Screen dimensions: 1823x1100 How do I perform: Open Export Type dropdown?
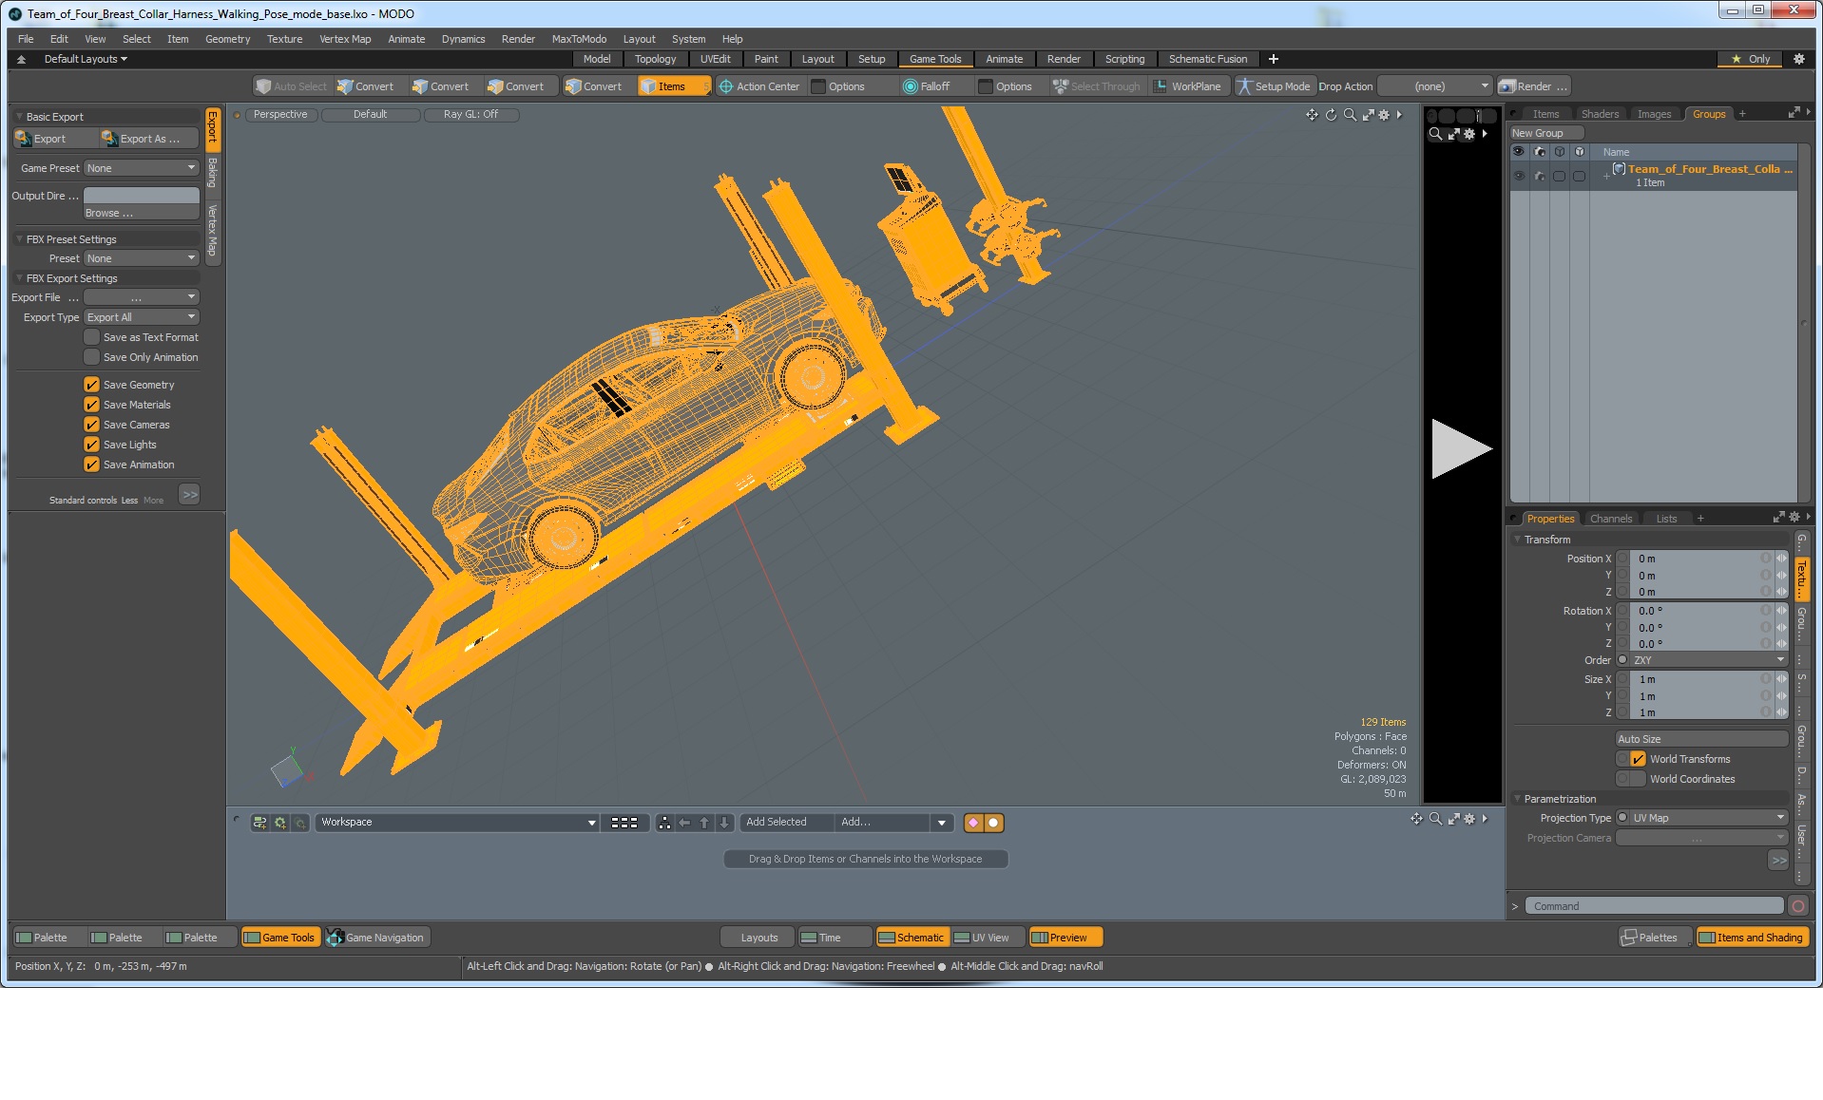(x=142, y=317)
